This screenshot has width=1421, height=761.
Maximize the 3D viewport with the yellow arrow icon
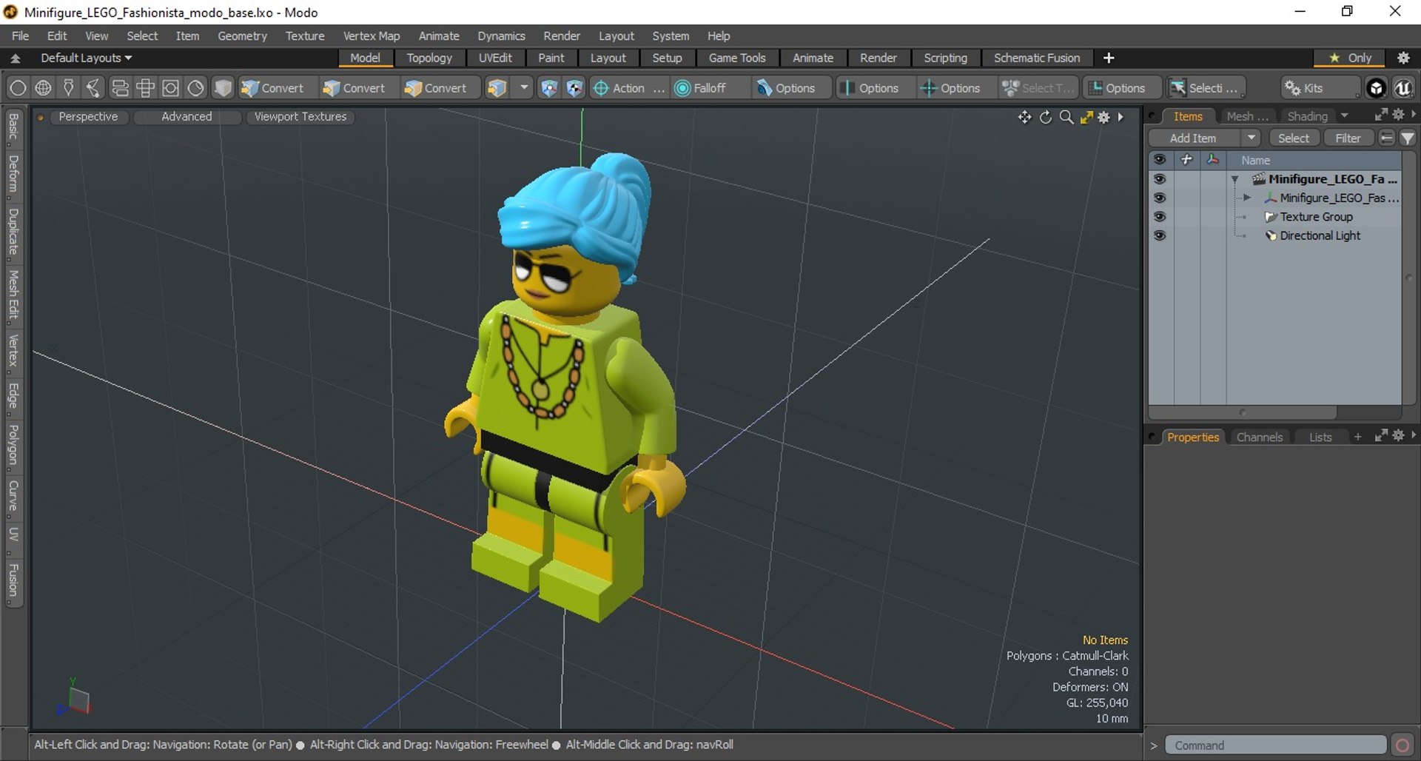pos(1086,117)
